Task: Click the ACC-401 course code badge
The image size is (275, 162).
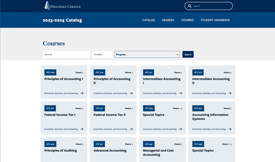Action: coord(198,108)
